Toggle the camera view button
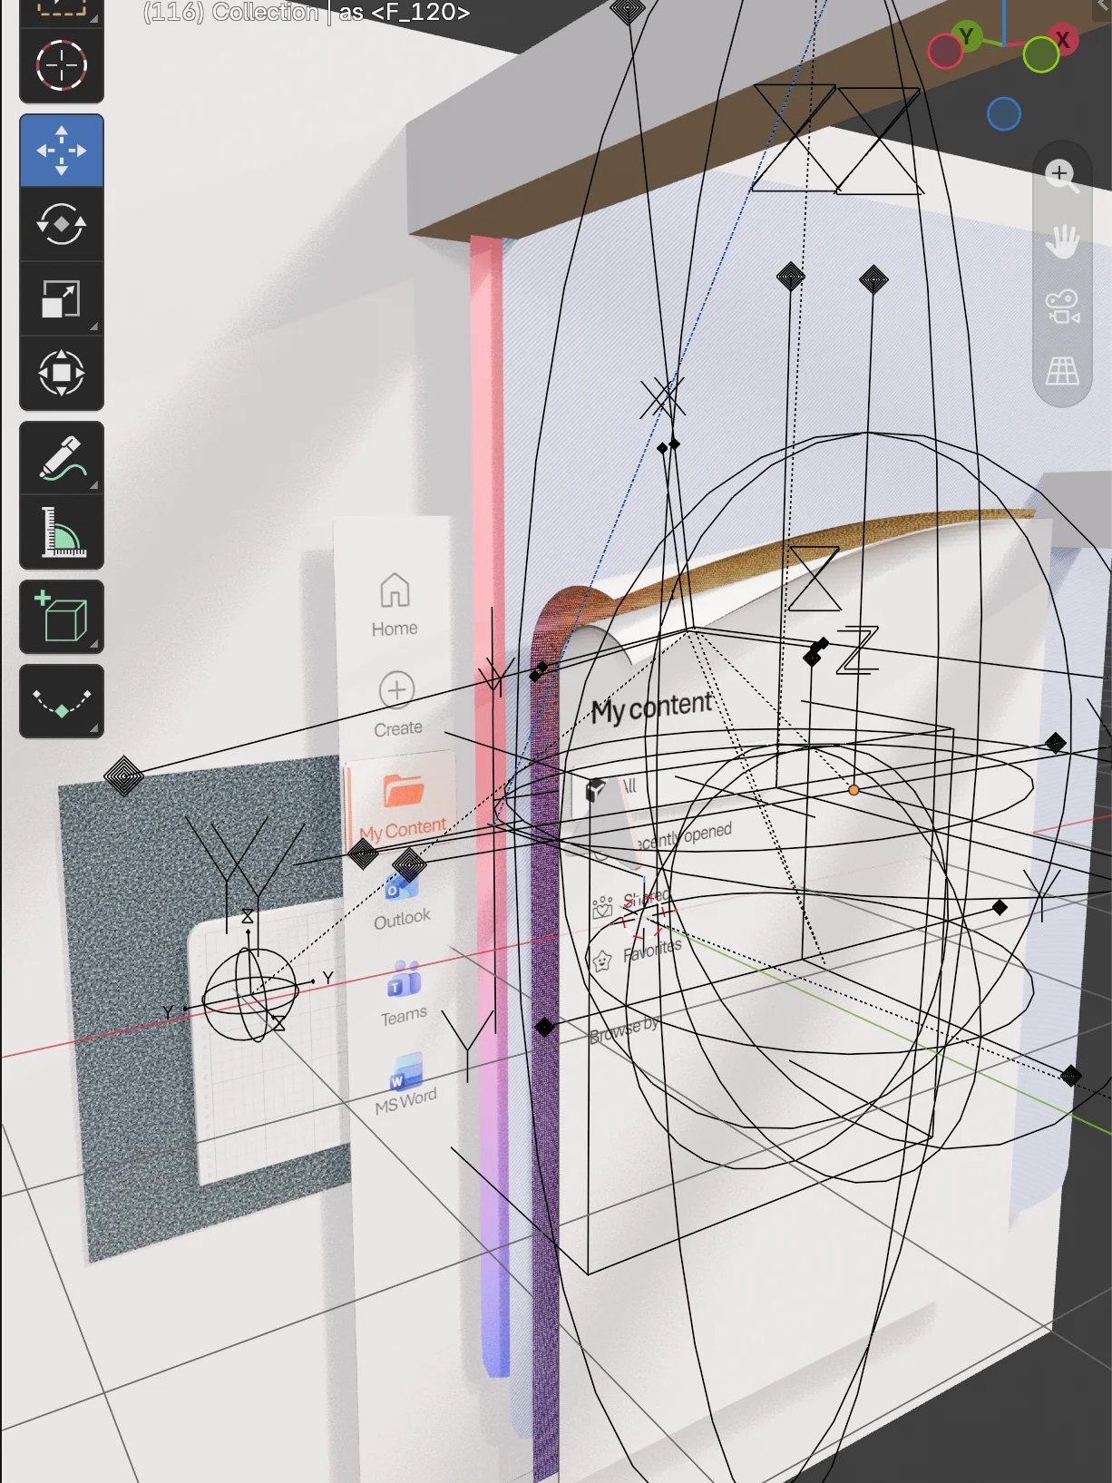1112x1483 pixels. click(1061, 307)
